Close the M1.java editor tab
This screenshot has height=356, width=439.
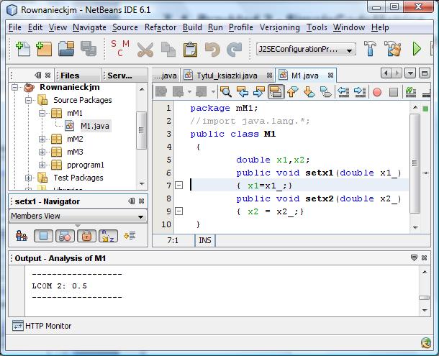coord(330,76)
